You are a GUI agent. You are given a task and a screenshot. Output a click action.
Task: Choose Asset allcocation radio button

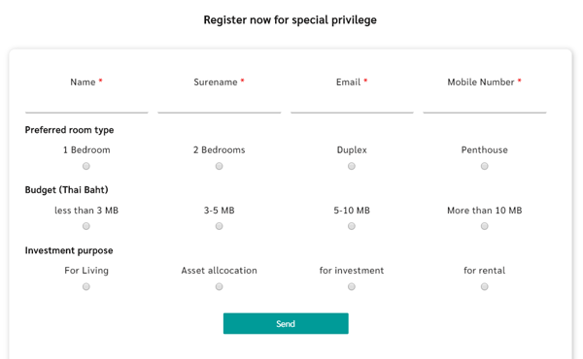[219, 286]
